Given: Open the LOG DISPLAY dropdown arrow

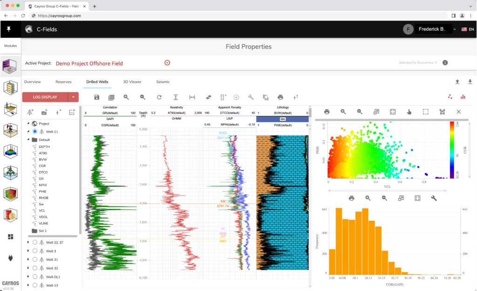Looking at the screenshot, I should pos(73,97).
